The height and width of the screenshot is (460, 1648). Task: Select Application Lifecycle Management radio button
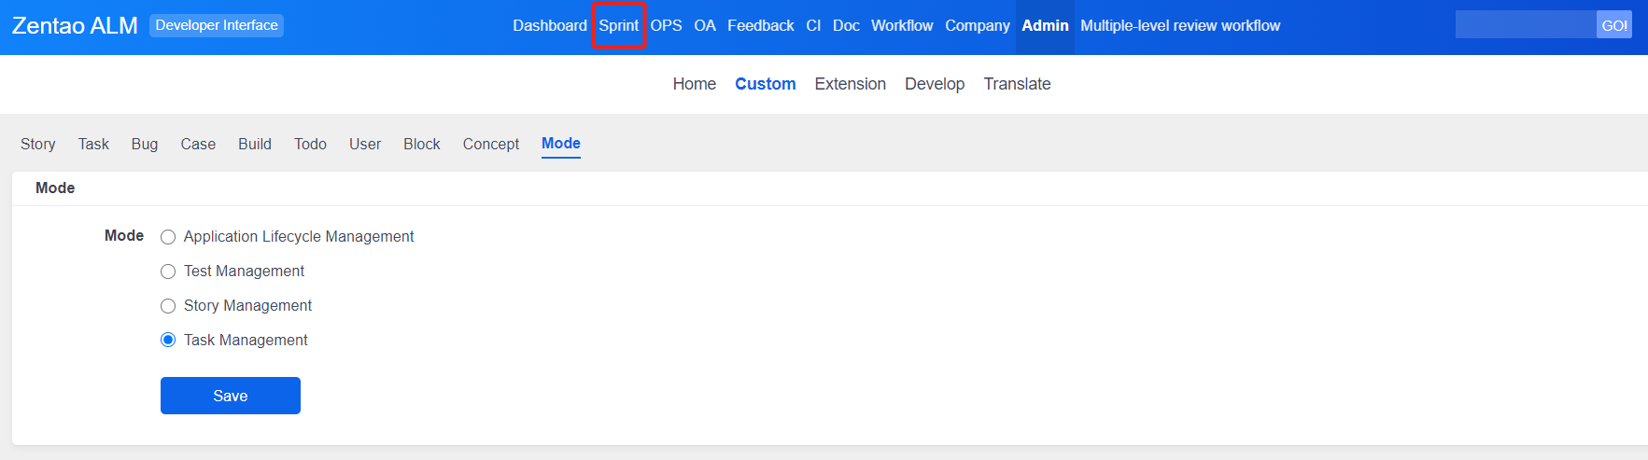[168, 237]
